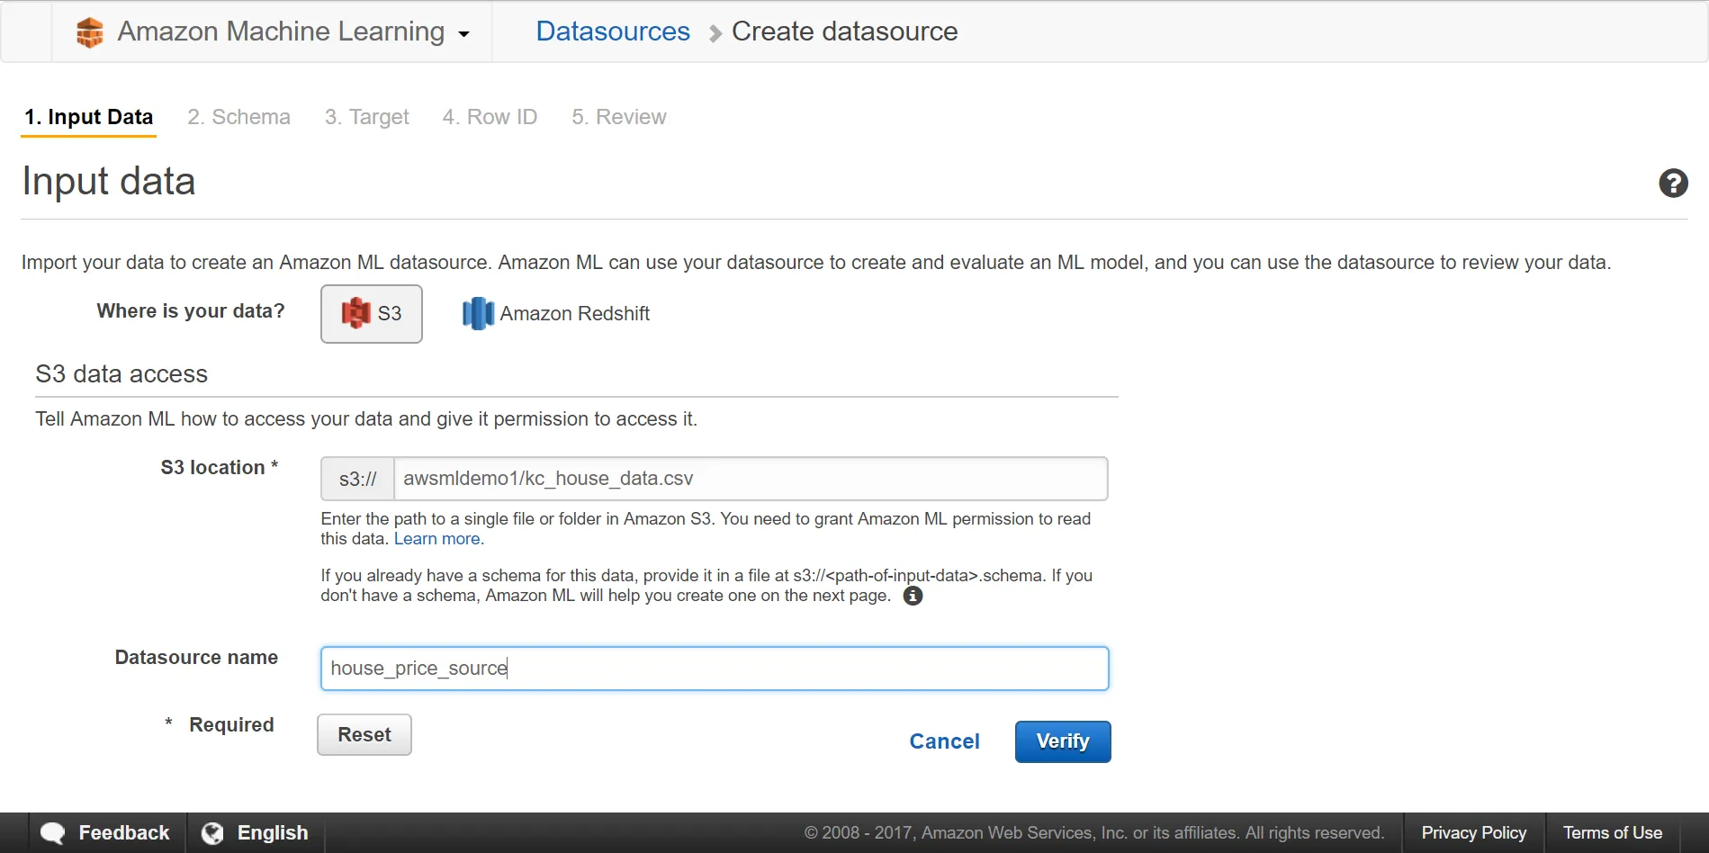This screenshot has width=1709, height=853.
Task: Change the English language setting
Action: [x=273, y=833]
